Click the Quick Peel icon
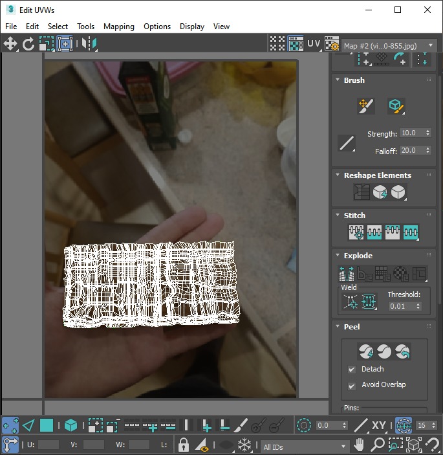 coord(366,352)
